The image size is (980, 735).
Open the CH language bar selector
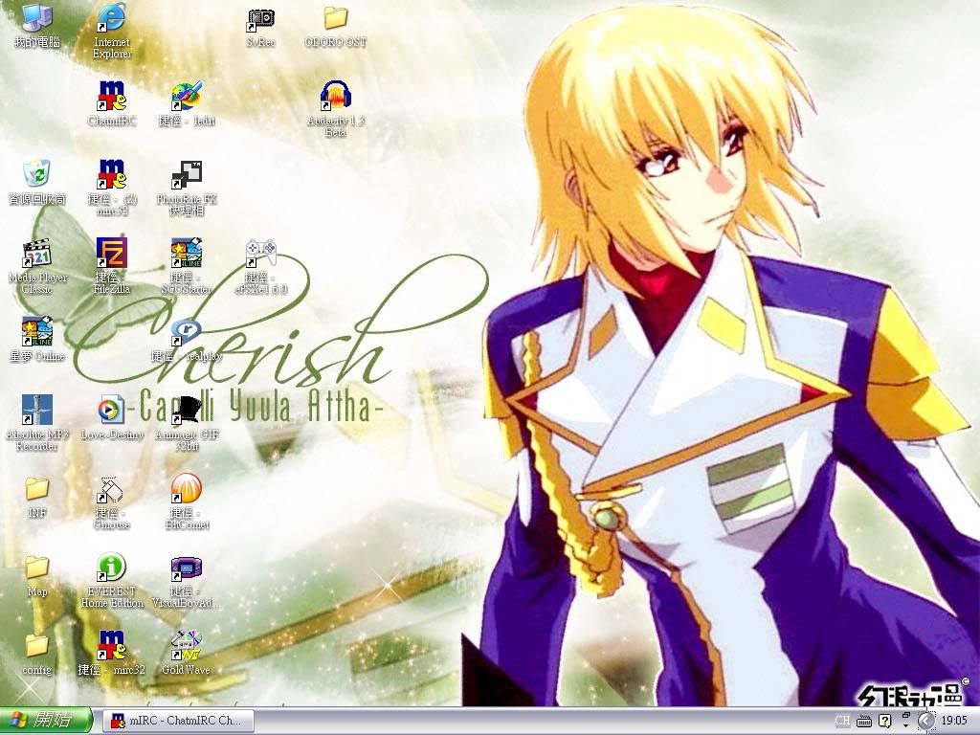(842, 721)
